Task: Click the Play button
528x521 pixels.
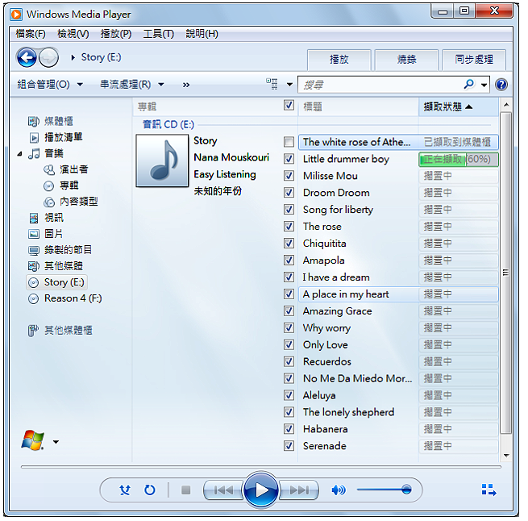Action: click(261, 490)
